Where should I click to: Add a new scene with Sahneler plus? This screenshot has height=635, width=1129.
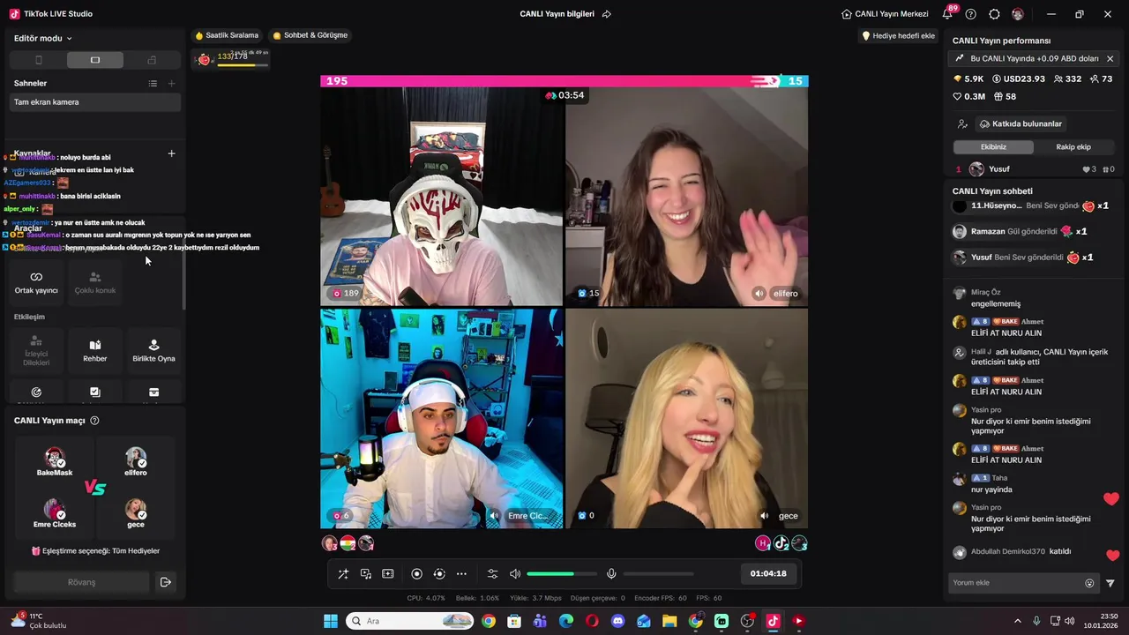click(x=171, y=84)
